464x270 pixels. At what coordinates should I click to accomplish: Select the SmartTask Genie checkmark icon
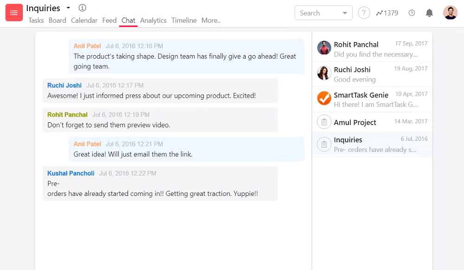324,98
